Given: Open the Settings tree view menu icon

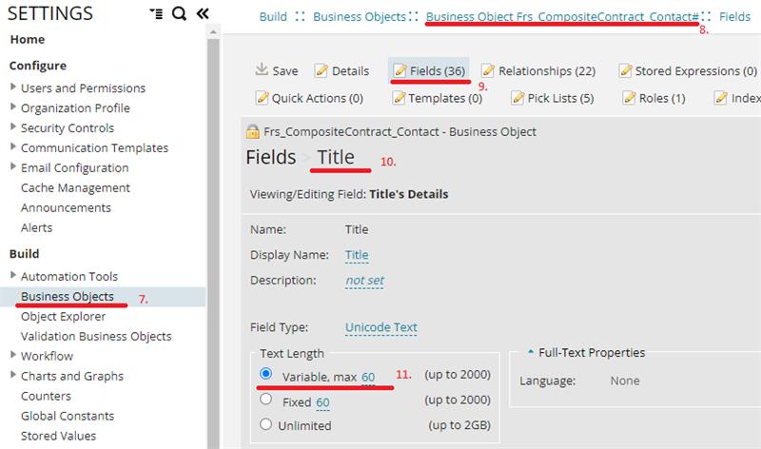Looking at the screenshot, I should click(x=156, y=13).
